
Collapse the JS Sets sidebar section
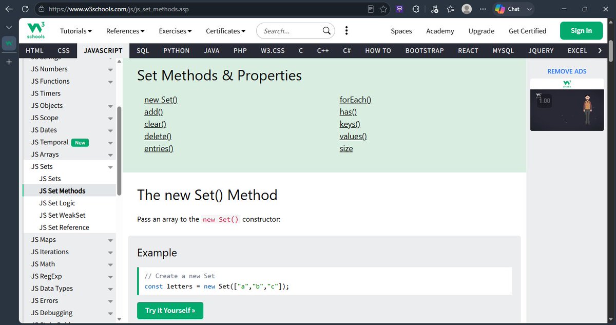tap(110, 167)
